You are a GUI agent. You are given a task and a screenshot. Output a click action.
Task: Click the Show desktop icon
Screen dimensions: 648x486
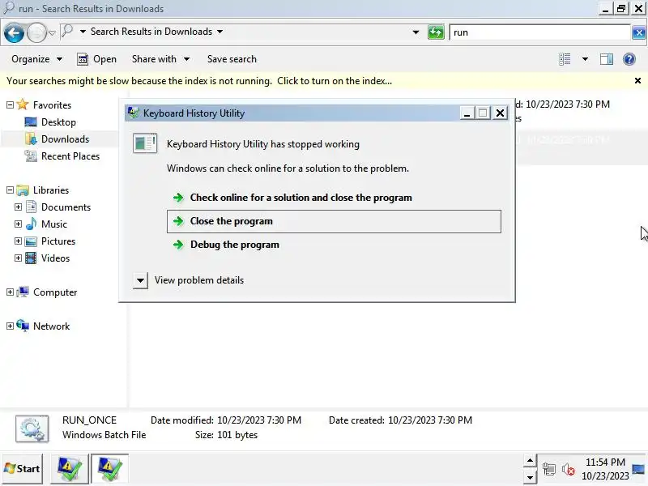(638, 469)
